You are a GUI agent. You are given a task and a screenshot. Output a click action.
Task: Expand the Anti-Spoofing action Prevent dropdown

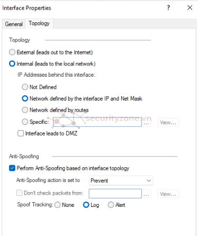click(x=121, y=180)
